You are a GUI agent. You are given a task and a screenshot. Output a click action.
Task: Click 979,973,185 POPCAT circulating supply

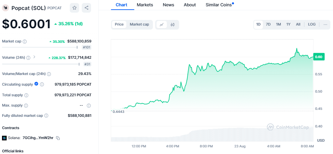point(73,84)
